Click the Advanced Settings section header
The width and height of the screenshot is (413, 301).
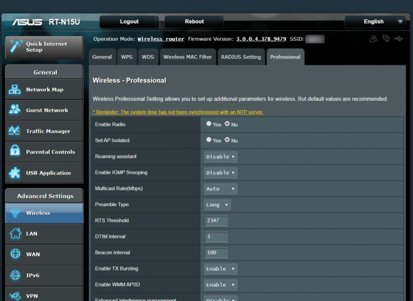click(x=44, y=196)
